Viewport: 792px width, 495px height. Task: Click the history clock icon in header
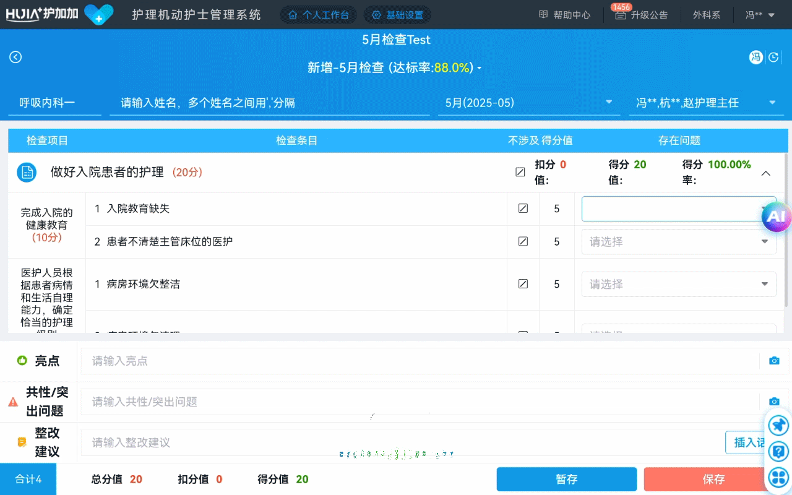(773, 58)
